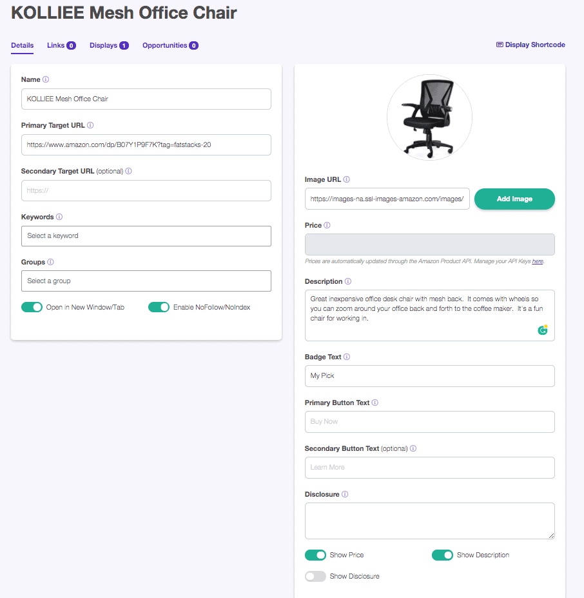Open the Select a keyword dropdown
584x598 pixels.
tap(146, 236)
